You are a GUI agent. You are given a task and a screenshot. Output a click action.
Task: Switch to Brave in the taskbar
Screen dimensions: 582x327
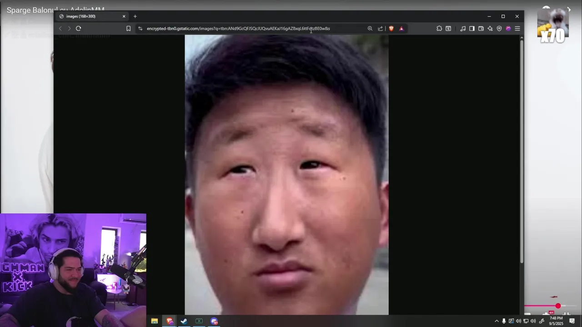[170, 321]
